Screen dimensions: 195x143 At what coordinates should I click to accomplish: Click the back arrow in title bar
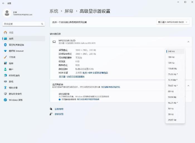click(x=3, y=3)
